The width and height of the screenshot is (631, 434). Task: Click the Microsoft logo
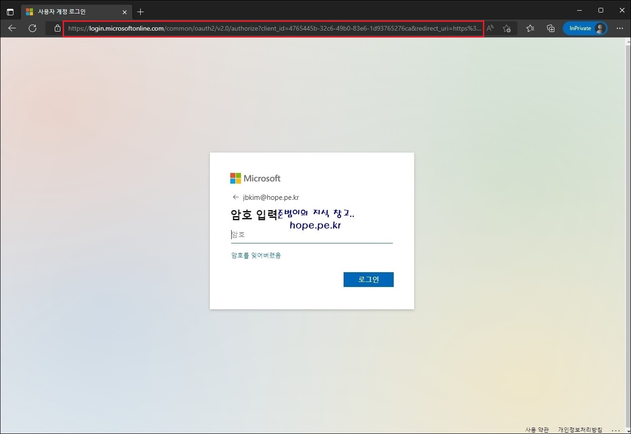(x=255, y=179)
